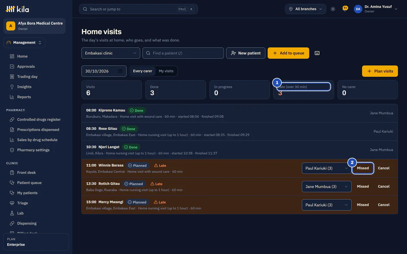Open the All branches selector
407x254 pixels.
[x=306, y=9]
